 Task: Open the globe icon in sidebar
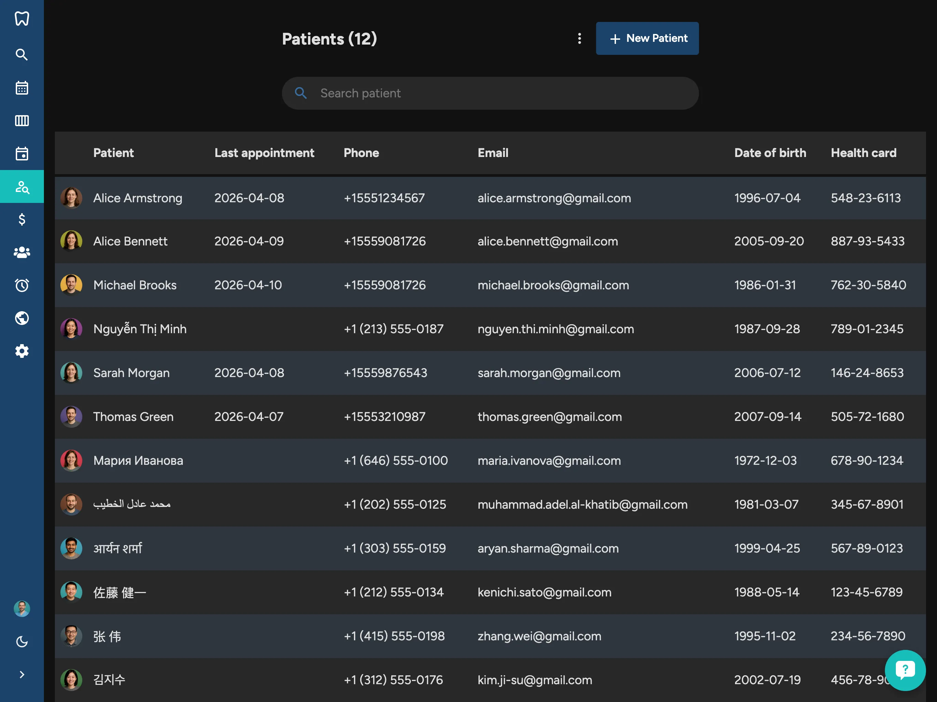(22, 318)
